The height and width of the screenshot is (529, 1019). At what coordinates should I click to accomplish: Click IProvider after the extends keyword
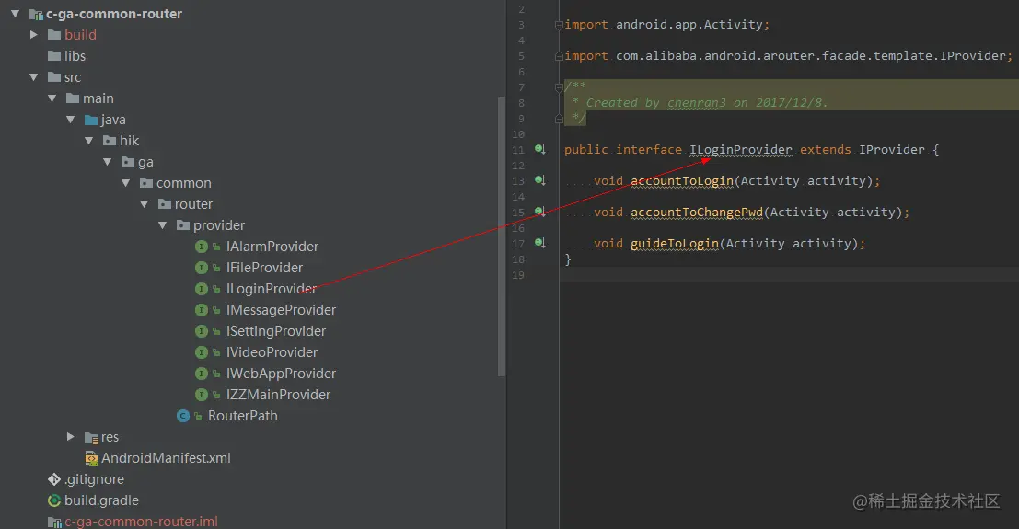click(892, 149)
